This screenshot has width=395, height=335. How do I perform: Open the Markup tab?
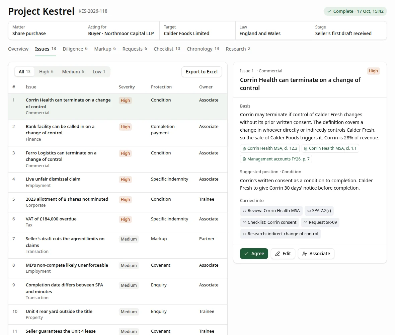pos(105,49)
